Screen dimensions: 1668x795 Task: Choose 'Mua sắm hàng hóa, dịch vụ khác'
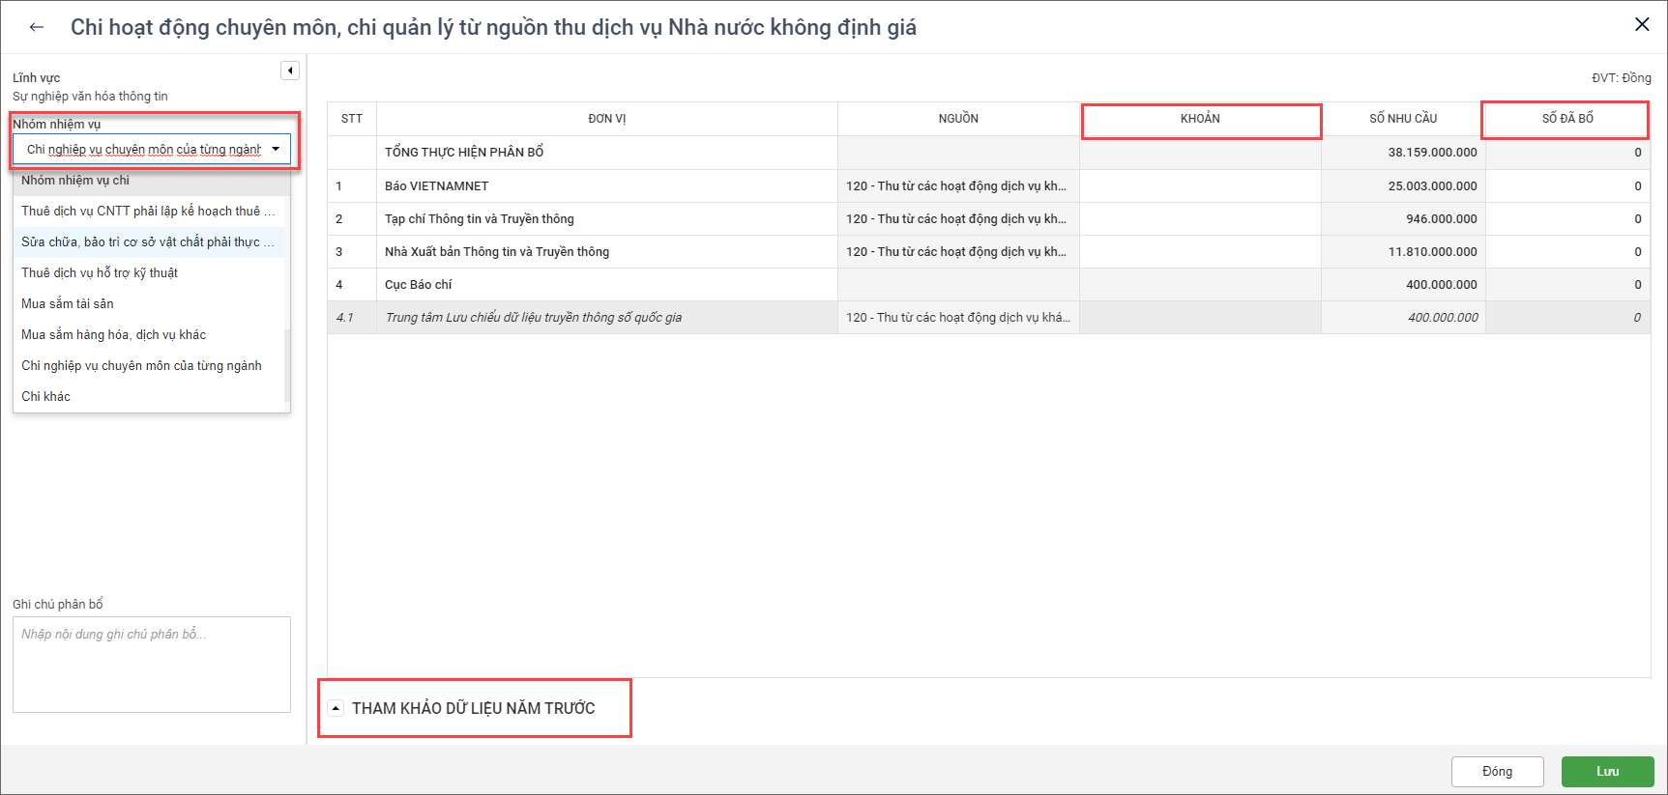pos(114,335)
